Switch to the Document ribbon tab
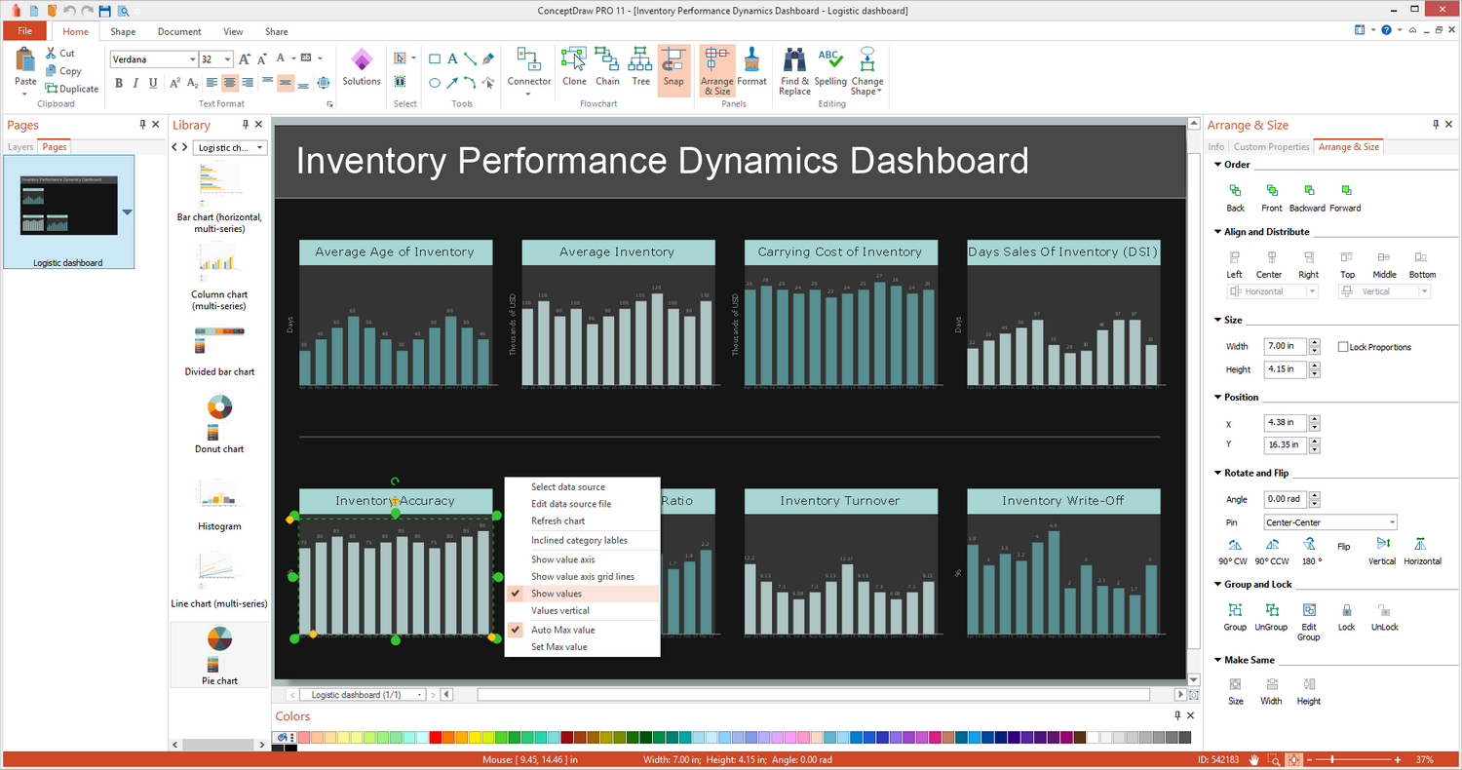 [x=179, y=32]
